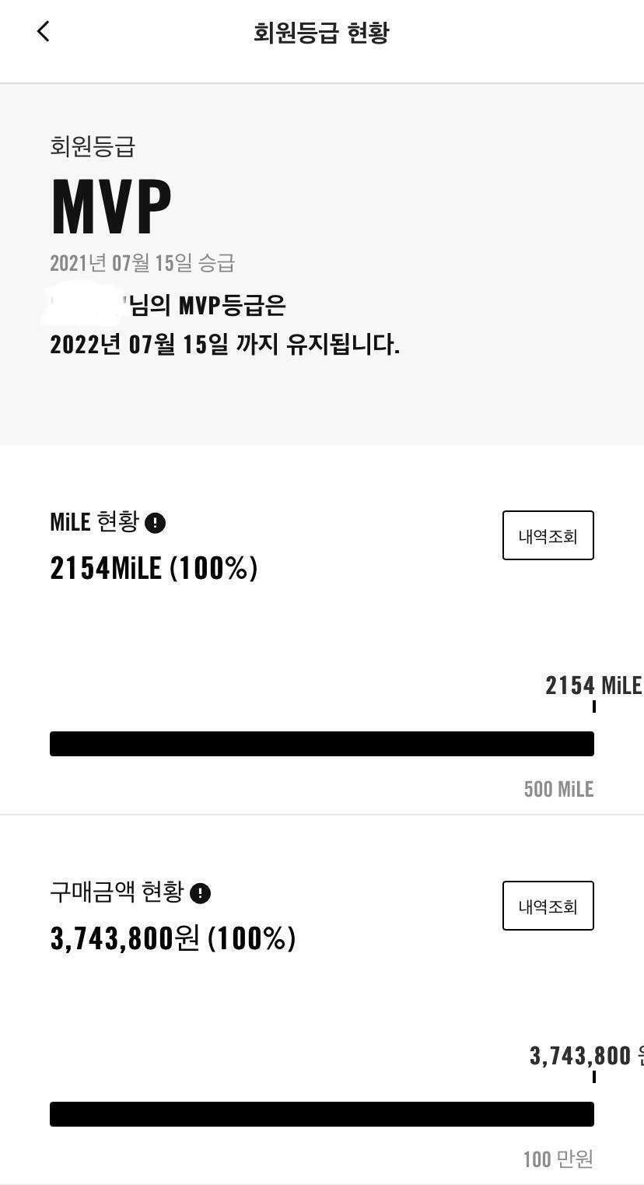
Task: Go back using the top-left arrow
Action: 43,31
